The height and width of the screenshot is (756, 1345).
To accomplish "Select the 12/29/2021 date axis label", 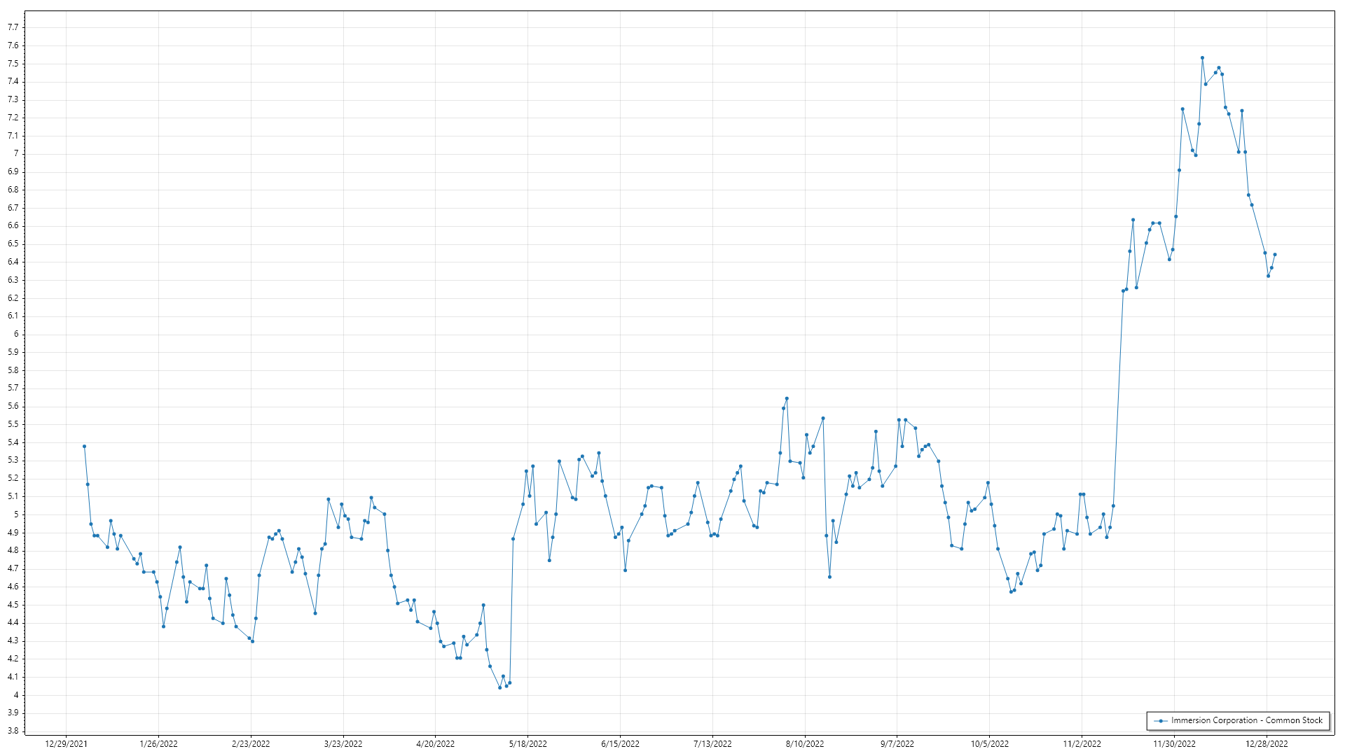I will coord(66,743).
